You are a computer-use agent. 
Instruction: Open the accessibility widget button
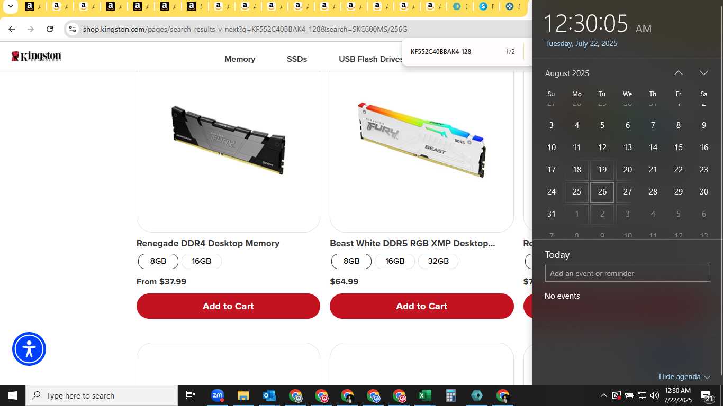click(x=29, y=349)
